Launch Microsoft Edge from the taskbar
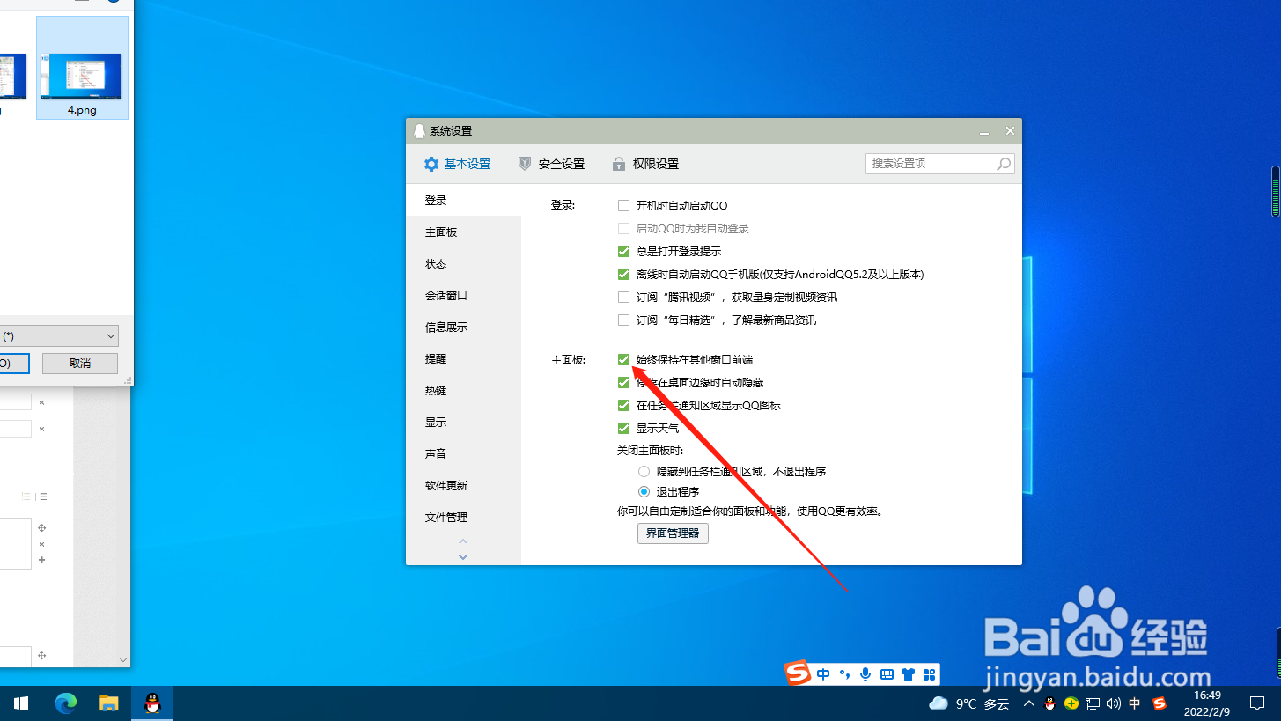This screenshot has height=721, width=1281. (x=66, y=703)
